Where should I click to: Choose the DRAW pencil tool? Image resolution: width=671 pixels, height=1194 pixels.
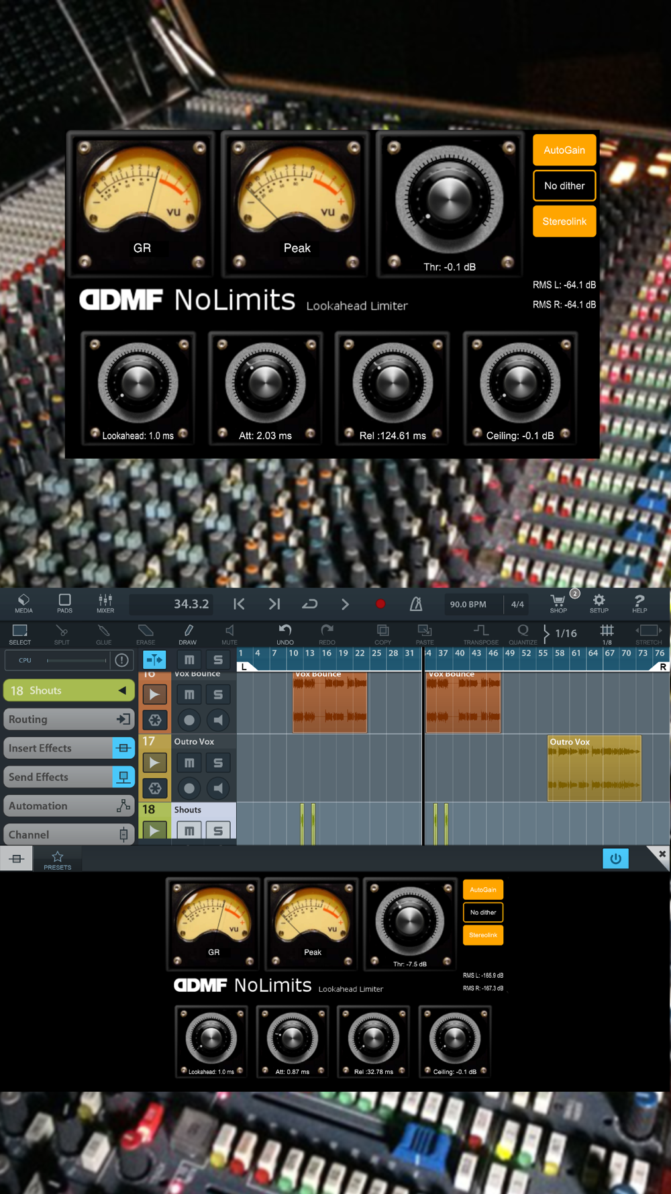tap(188, 634)
